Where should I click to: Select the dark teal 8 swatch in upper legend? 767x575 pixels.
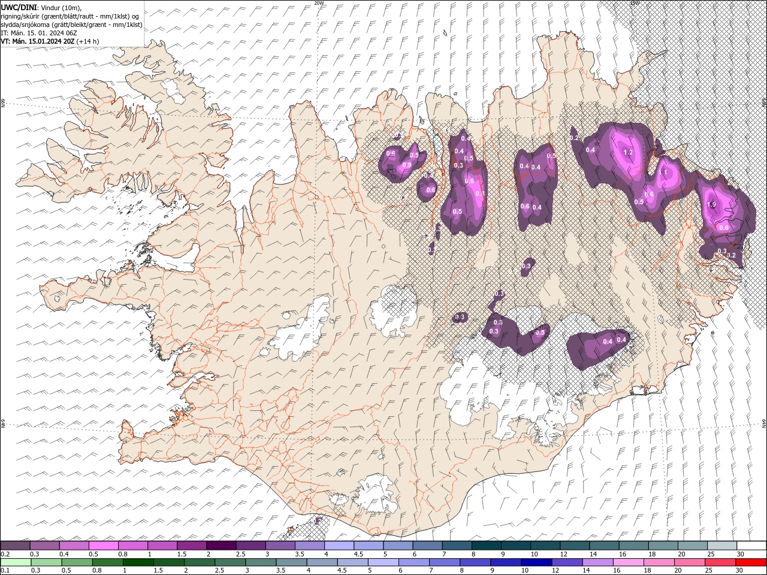(486, 546)
